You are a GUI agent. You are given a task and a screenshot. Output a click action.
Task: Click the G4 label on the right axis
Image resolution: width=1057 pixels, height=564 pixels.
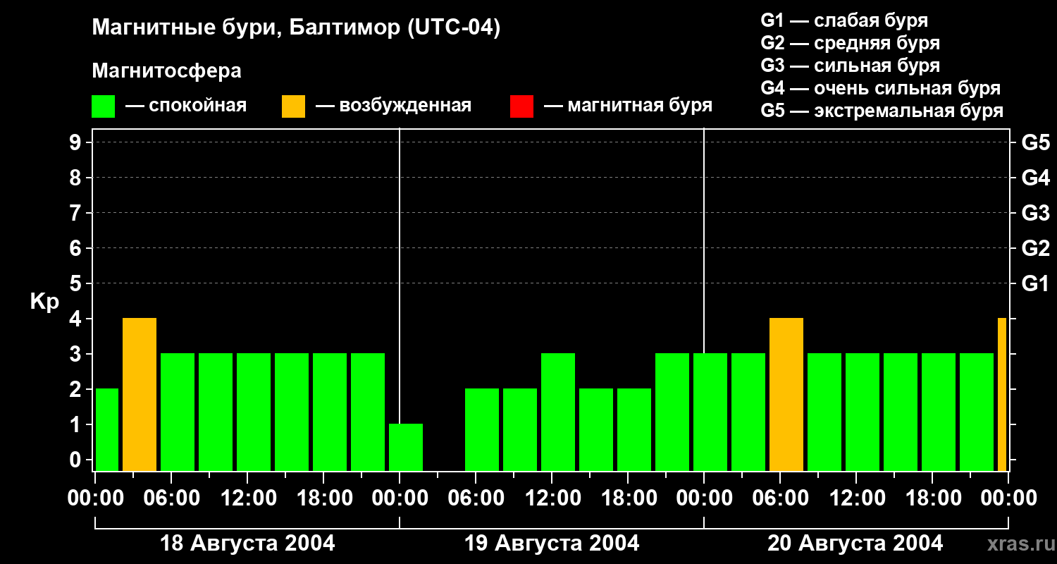(x=1035, y=178)
